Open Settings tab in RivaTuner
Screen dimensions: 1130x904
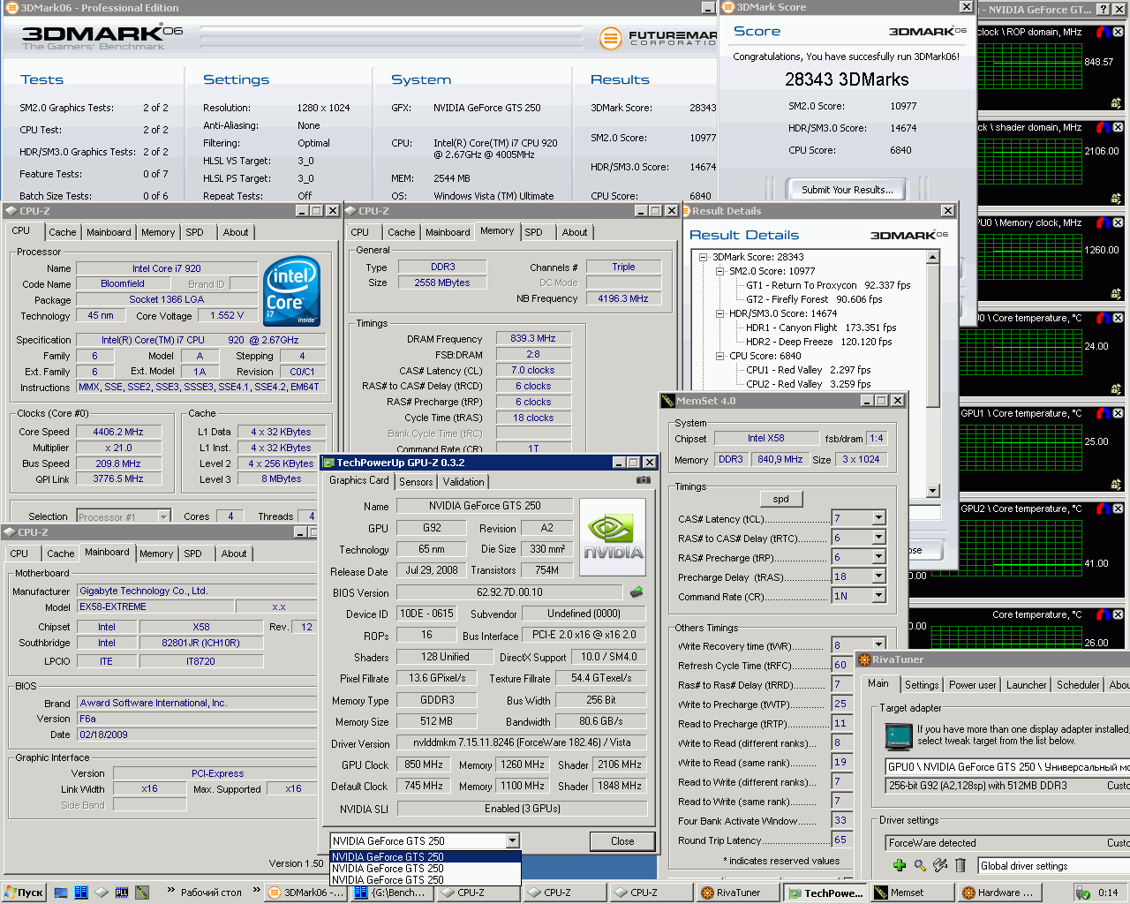pos(922,685)
